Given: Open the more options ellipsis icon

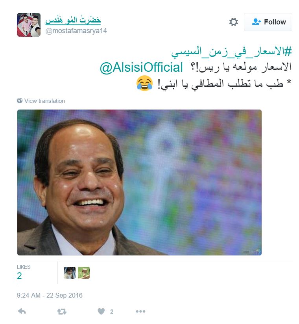Looking at the screenshot, I should click(x=140, y=311).
